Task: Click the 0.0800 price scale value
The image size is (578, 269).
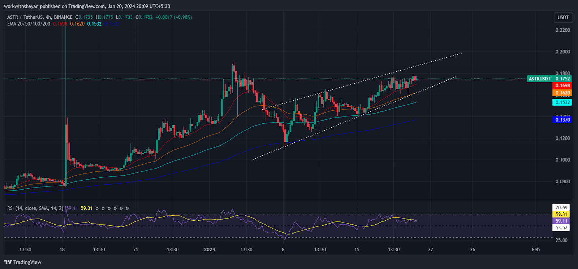Action: [x=563, y=181]
